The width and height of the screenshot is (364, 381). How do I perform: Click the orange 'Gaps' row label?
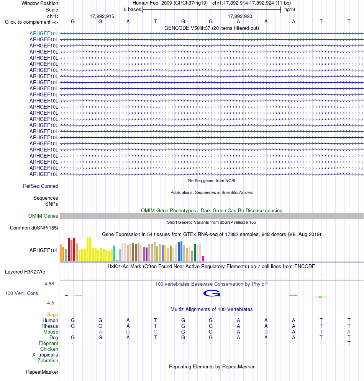52,315
